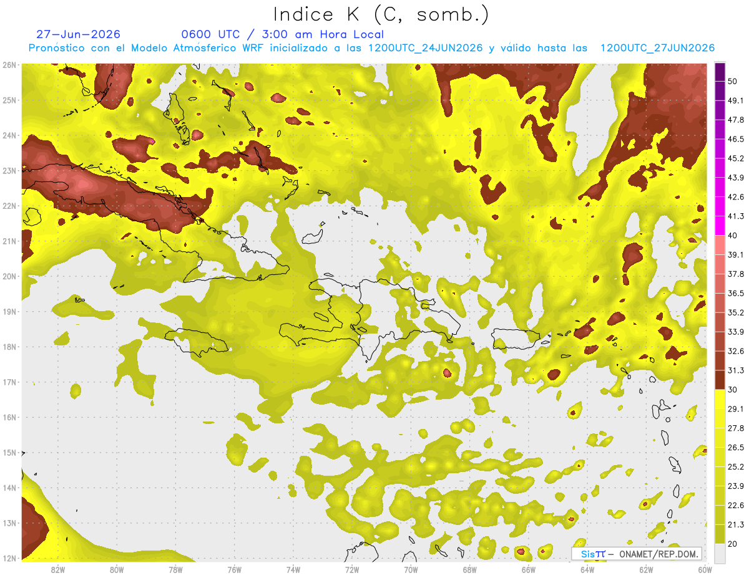Click the color scale value "39.1"

tap(735, 255)
